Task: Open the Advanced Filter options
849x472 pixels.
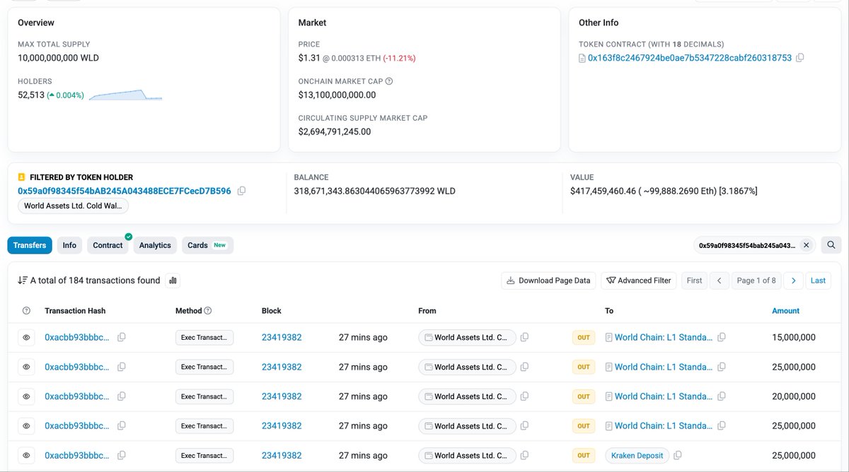Action: [639, 281]
